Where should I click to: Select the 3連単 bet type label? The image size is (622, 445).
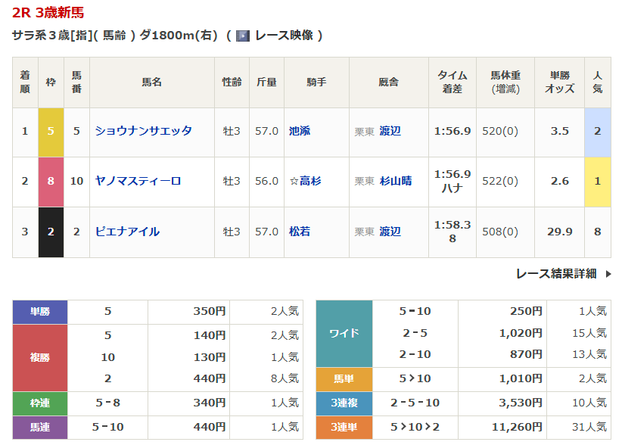[x=344, y=426]
